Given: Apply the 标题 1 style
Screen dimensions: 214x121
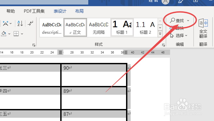Looking at the screenshot, I should point(122,28).
